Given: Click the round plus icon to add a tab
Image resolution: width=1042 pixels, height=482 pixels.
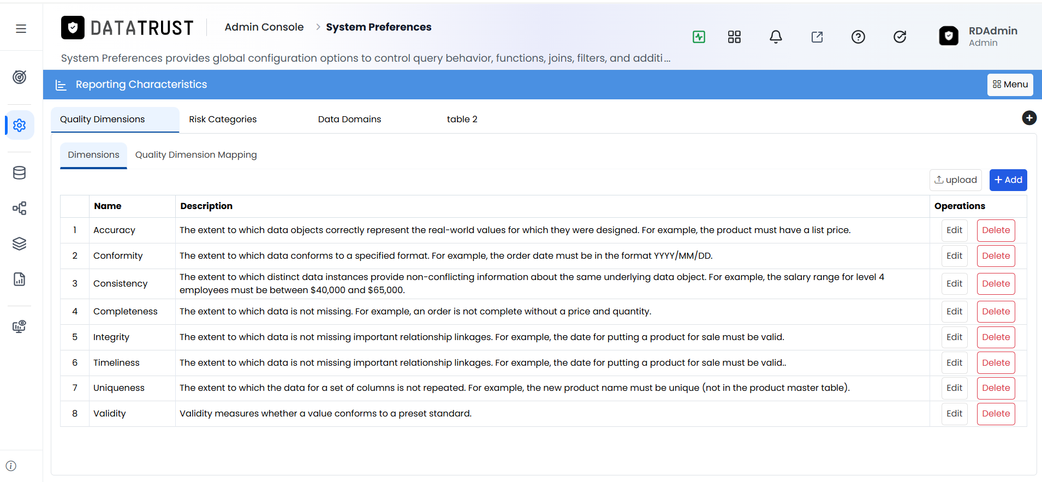Looking at the screenshot, I should tap(1029, 118).
